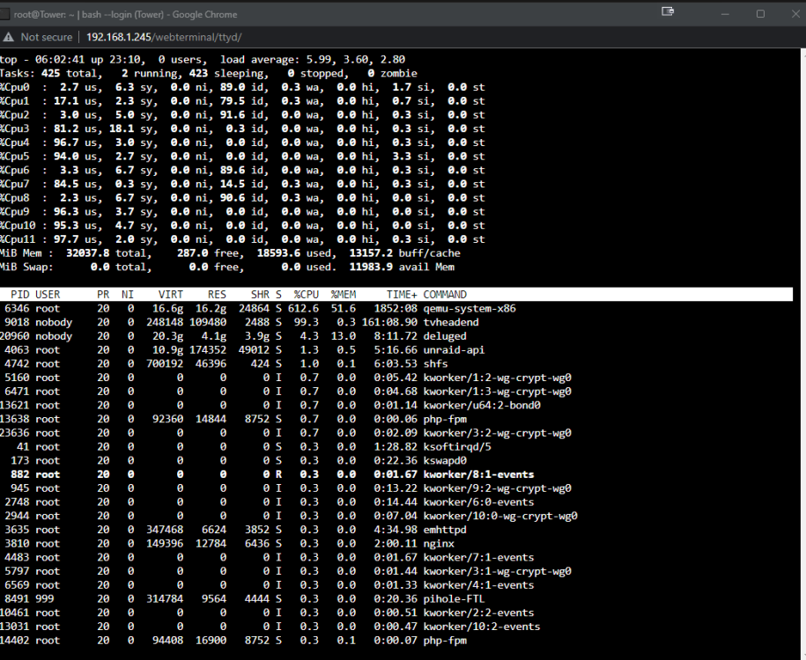Click the TIME+ column header
The image size is (806, 660).
[402, 294]
